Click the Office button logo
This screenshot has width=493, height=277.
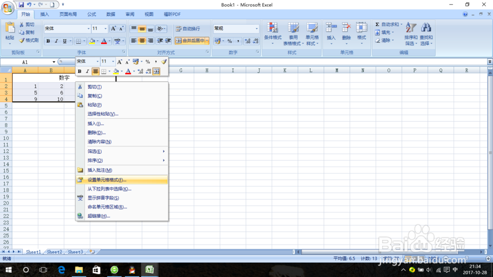tap(7, 7)
